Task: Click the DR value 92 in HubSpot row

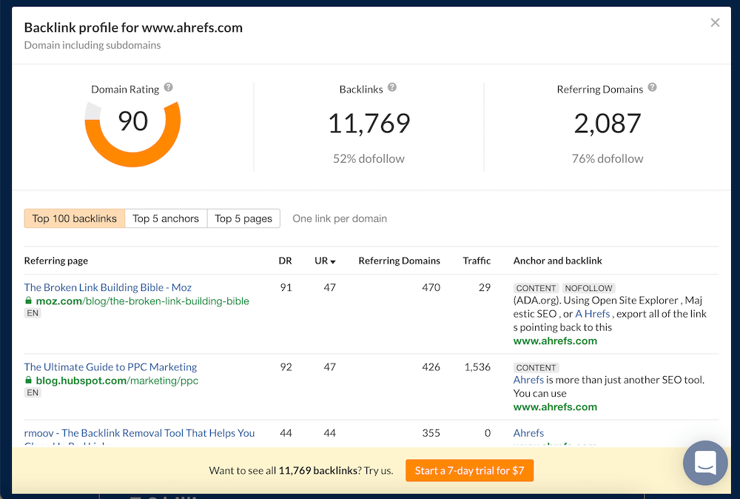Action: [286, 366]
